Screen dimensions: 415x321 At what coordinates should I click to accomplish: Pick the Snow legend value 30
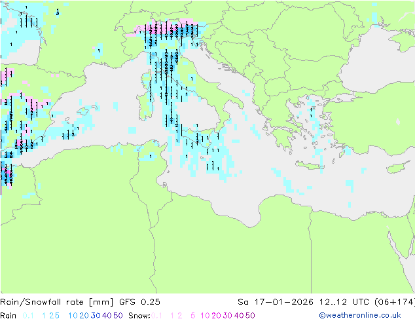pyautogui.click(x=227, y=316)
